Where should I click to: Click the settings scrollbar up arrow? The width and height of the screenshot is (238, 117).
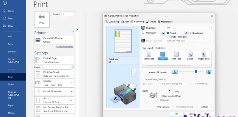pyautogui.click(x=77, y=30)
